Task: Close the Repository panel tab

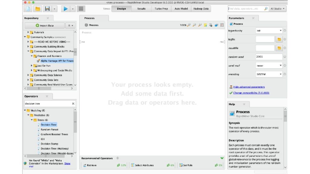Action: [48, 18]
